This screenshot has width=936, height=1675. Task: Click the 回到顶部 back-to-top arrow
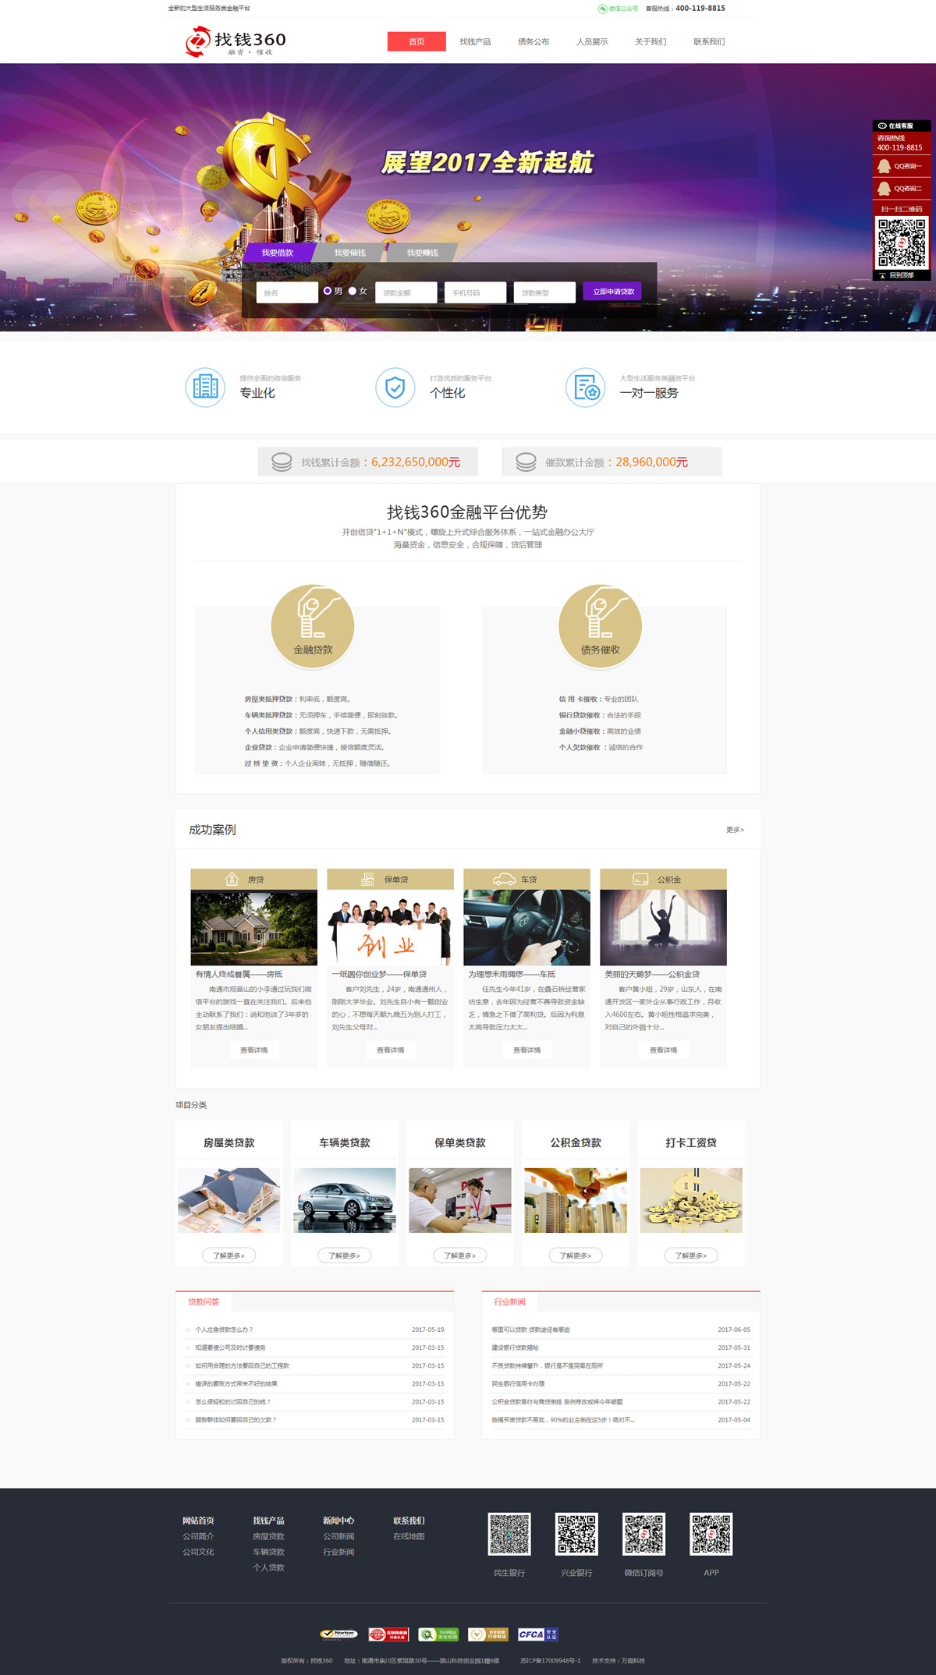click(883, 275)
